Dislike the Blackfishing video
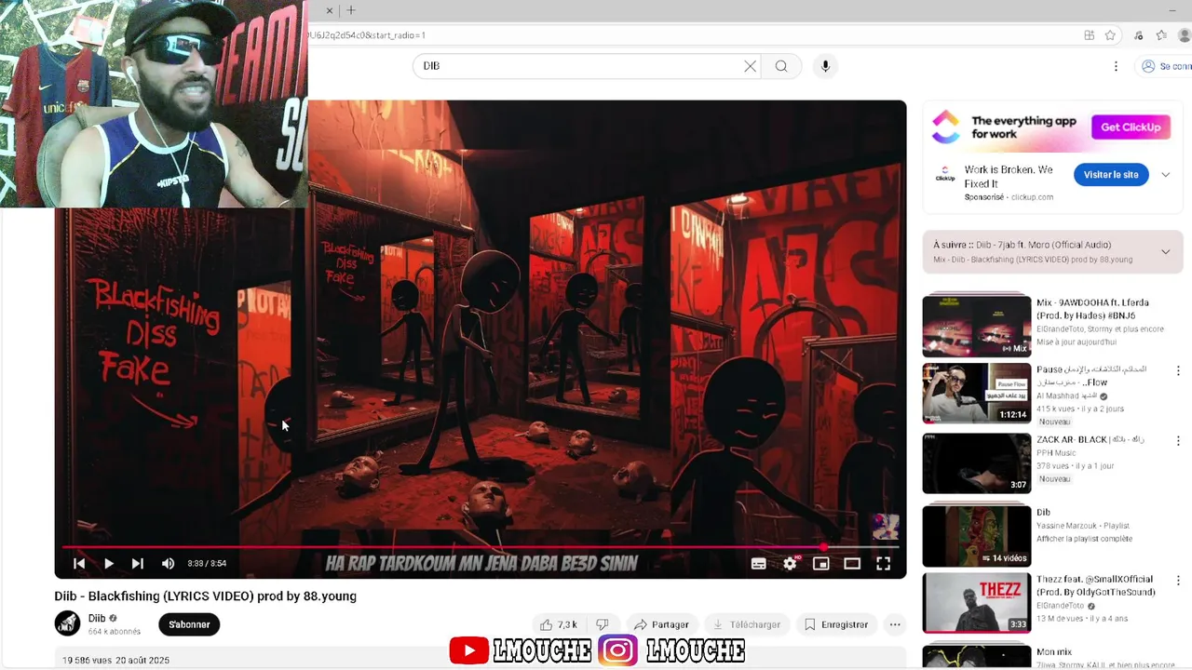 [603, 624]
